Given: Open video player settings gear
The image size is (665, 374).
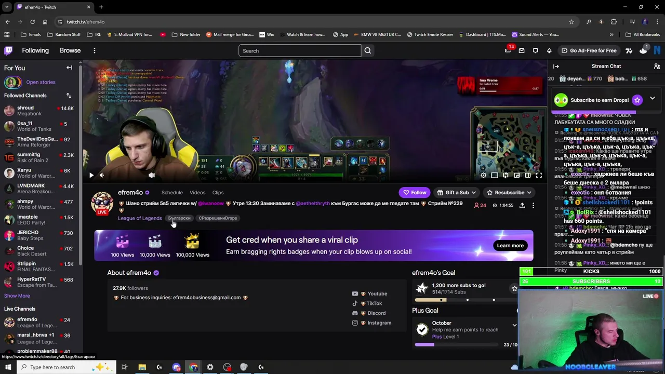Looking at the screenshot, I should [483, 175].
